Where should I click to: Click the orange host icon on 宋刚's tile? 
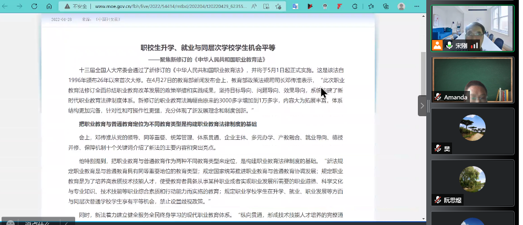click(x=437, y=45)
